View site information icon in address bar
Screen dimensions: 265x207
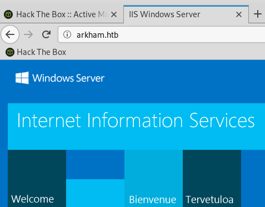coord(67,34)
